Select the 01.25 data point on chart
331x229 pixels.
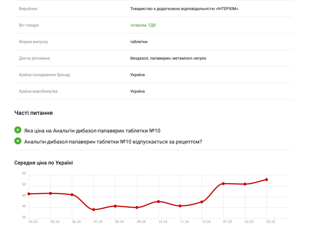223,184
